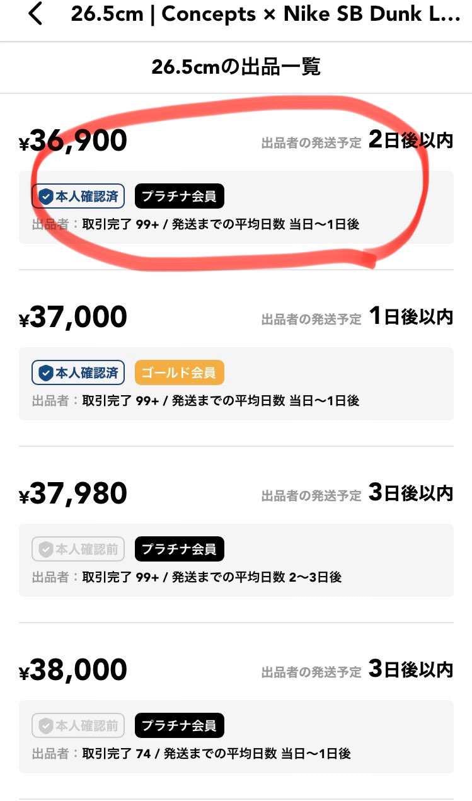This screenshot has height=801, width=472.
Task: Toggle the membership badge on the second listing
Action: coord(180,372)
